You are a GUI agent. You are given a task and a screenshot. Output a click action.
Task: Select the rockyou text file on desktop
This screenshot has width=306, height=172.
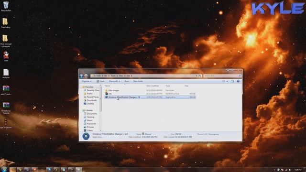6,73
